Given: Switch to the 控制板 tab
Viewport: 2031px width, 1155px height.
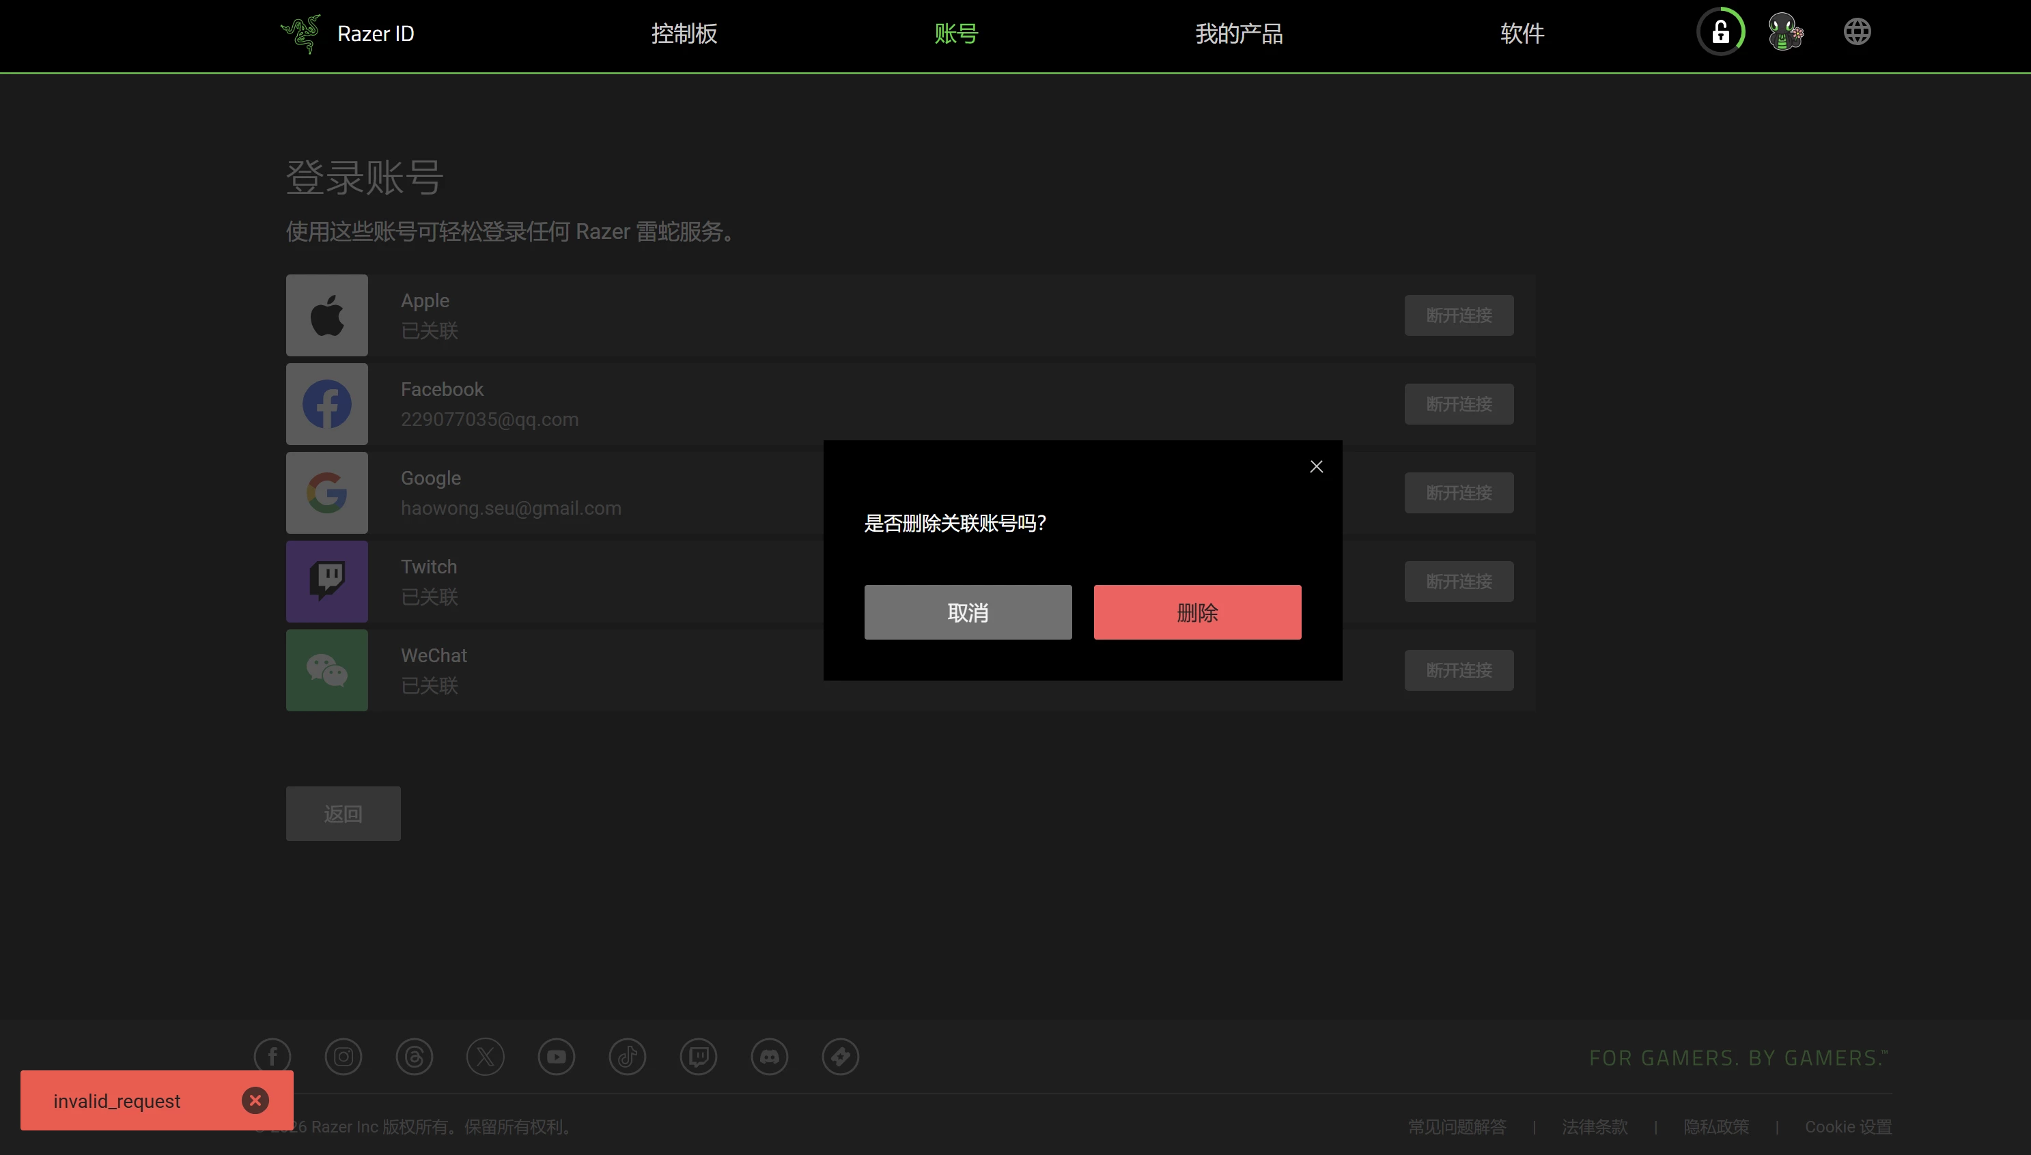Looking at the screenshot, I should (684, 33).
